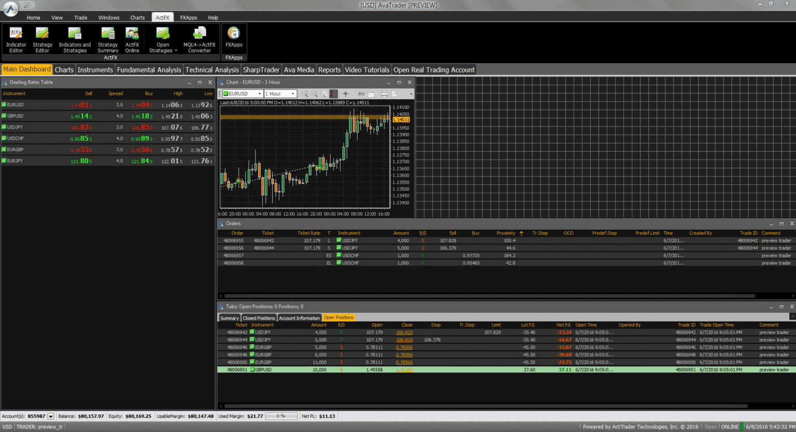Open Indicators and Strategies
This screenshot has width=796, height=432.
75,39
